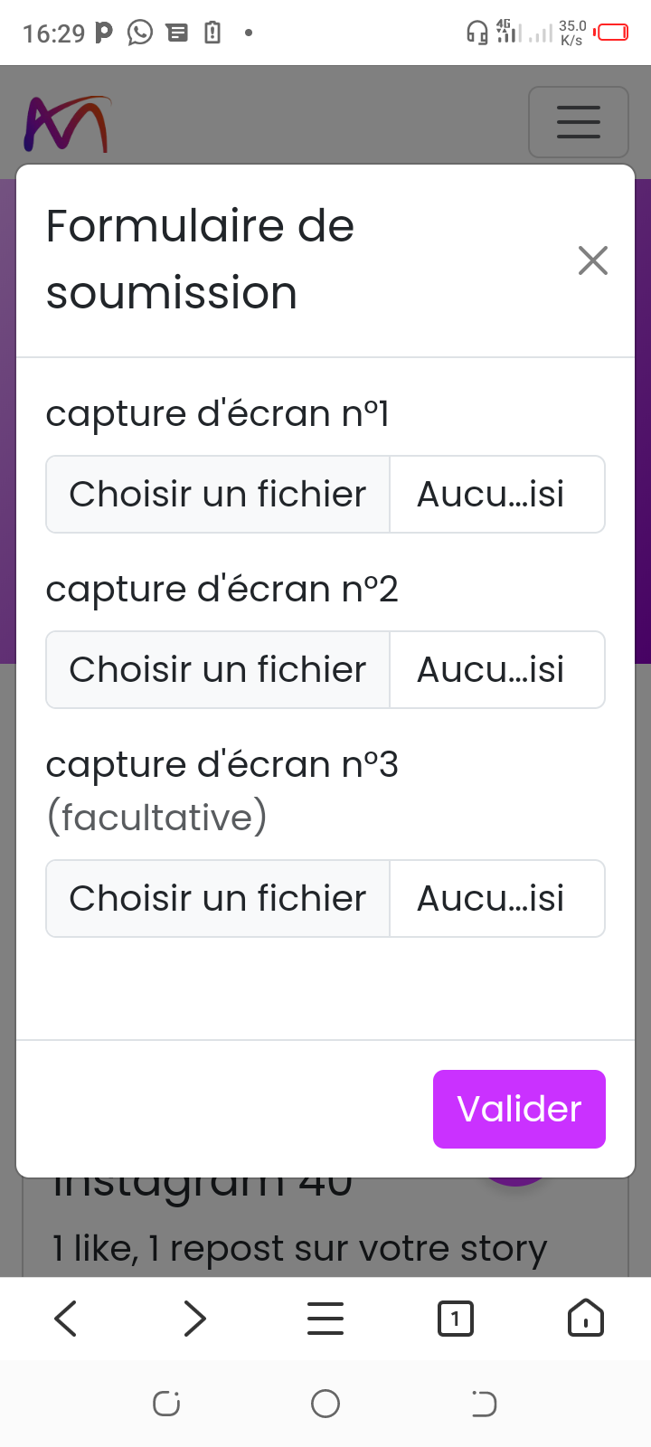Choose a file for optional capture n°3
Viewport: 651px width, 1447px height.
coord(218,899)
